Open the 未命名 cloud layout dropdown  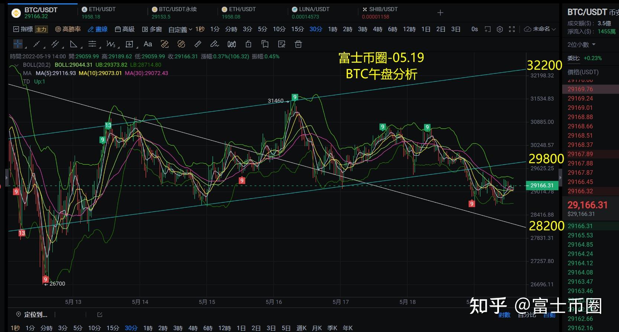pos(540,29)
